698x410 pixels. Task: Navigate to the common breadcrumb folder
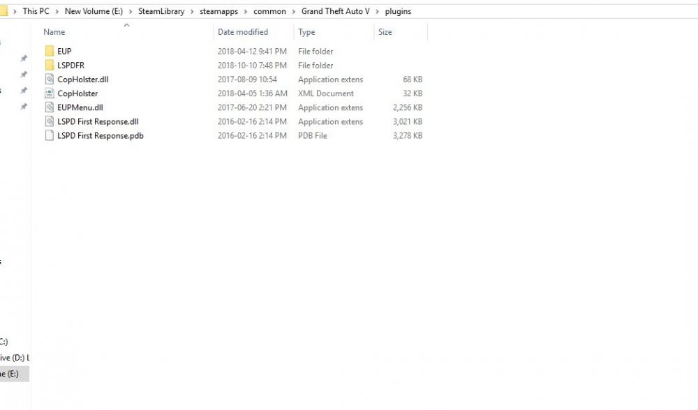269,11
